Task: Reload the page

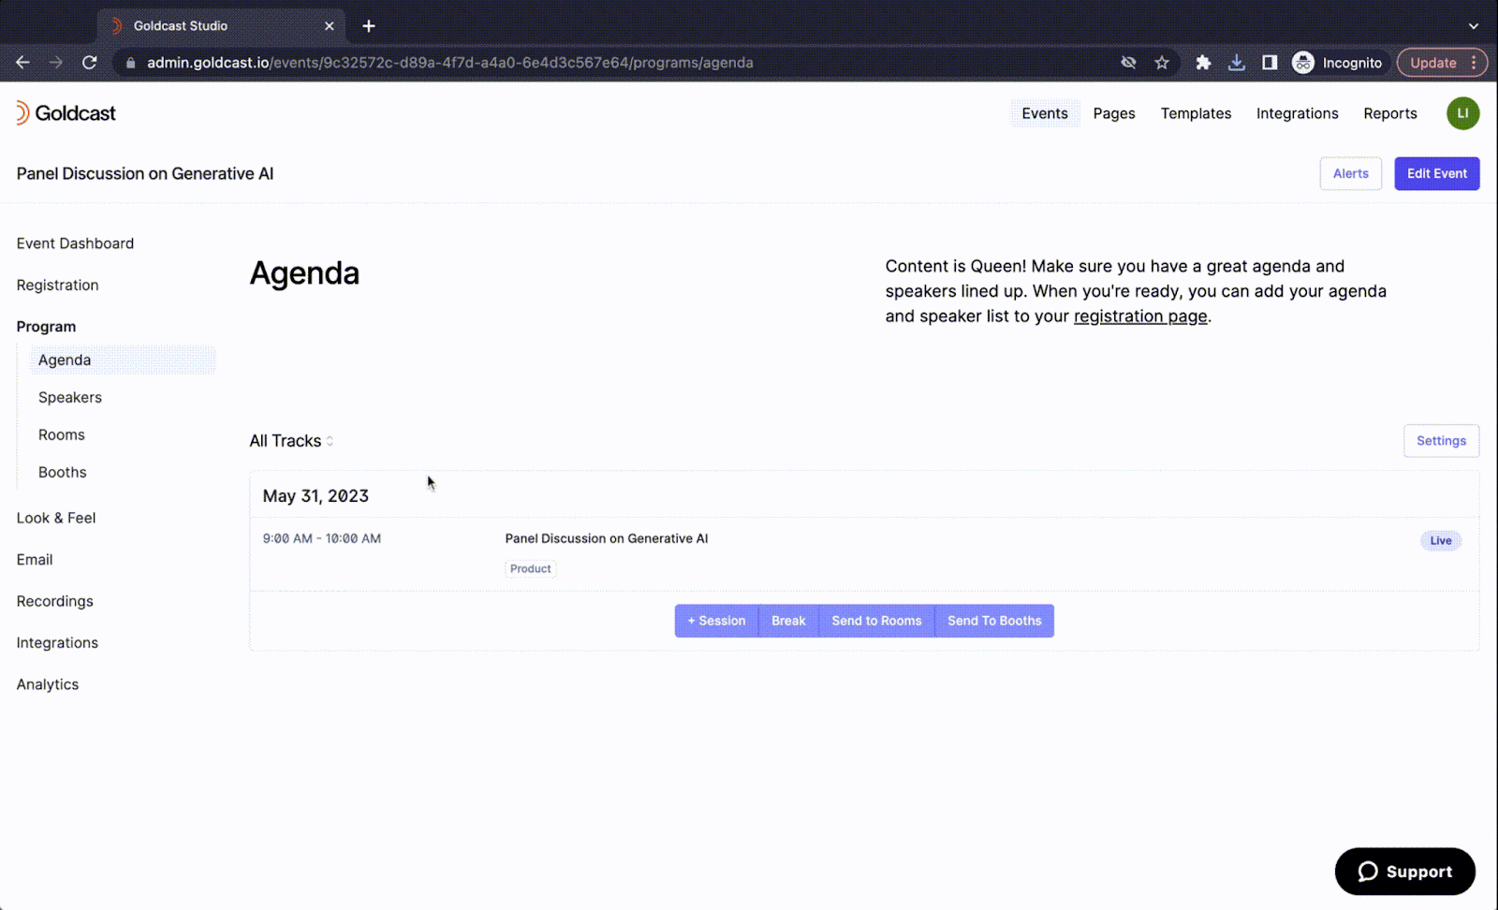Action: pos(90,63)
